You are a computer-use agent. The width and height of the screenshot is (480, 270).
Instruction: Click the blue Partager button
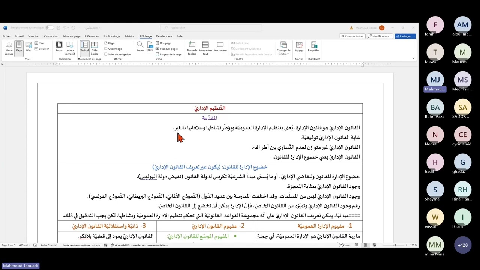pos(403,36)
